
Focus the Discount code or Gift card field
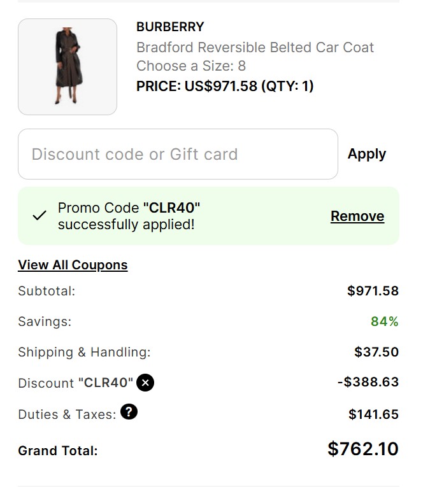pyautogui.click(x=178, y=154)
